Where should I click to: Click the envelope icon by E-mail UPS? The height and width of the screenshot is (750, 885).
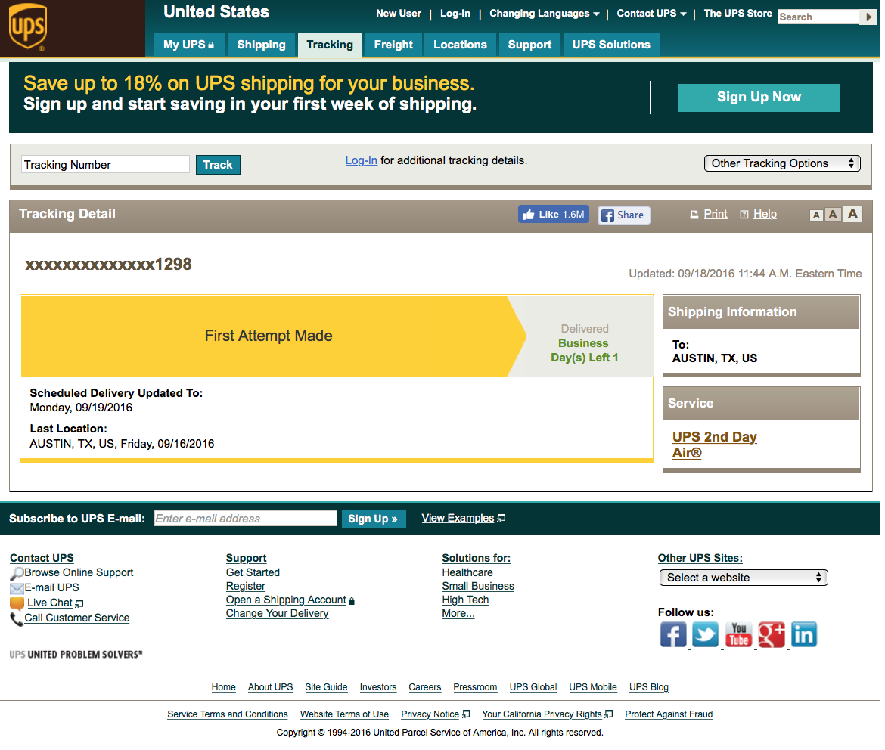pyautogui.click(x=17, y=588)
